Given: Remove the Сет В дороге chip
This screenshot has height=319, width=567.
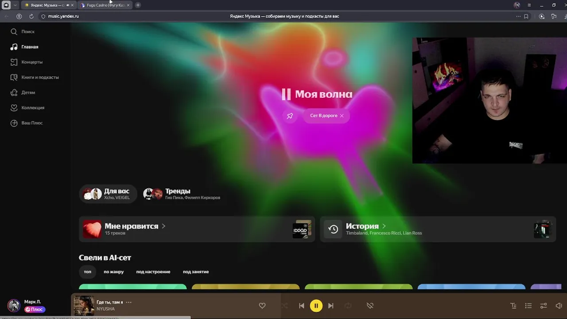Looking at the screenshot, I should (x=342, y=116).
